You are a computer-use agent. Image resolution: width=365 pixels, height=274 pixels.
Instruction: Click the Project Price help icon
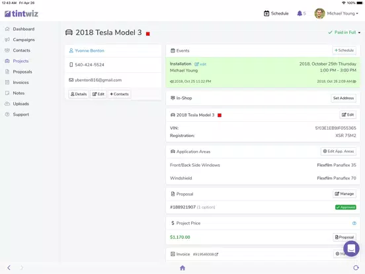point(354,223)
